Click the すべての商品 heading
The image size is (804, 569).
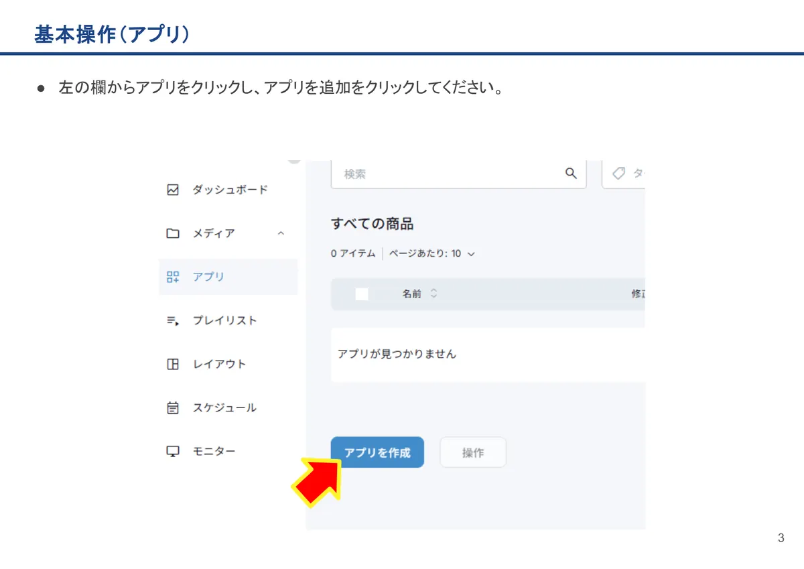click(372, 224)
